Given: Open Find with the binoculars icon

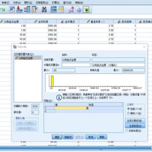Looking at the screenshot, I should 44,9.
